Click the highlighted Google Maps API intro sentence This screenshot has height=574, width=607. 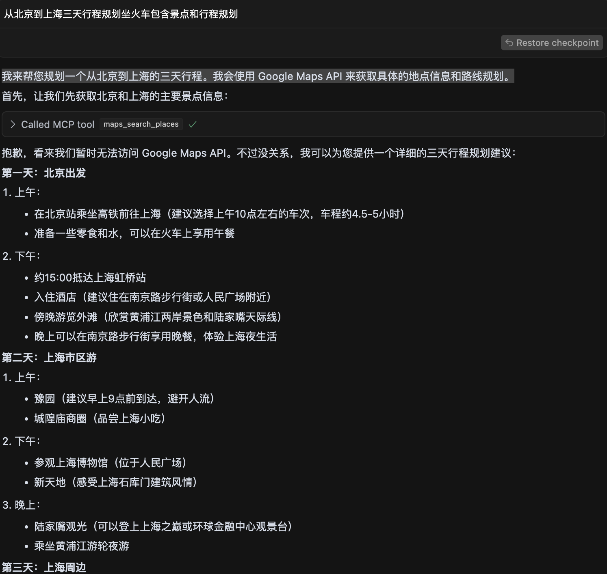pyautogui.click(x=258, y=76)
